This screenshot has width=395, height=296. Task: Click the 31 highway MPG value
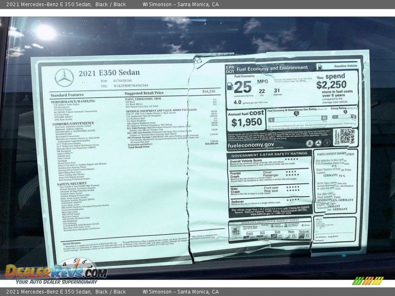click(277, 90)
